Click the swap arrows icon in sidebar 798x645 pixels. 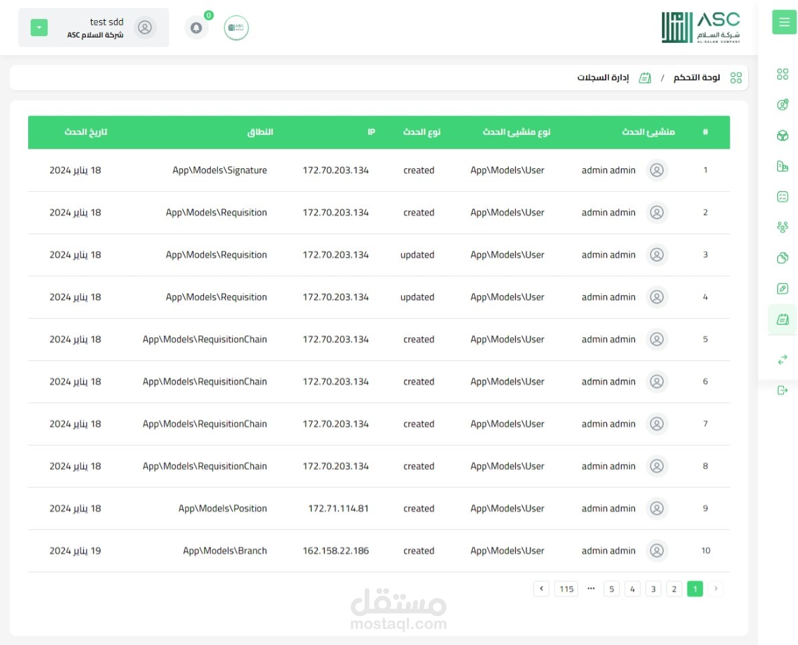coord(782,360)
